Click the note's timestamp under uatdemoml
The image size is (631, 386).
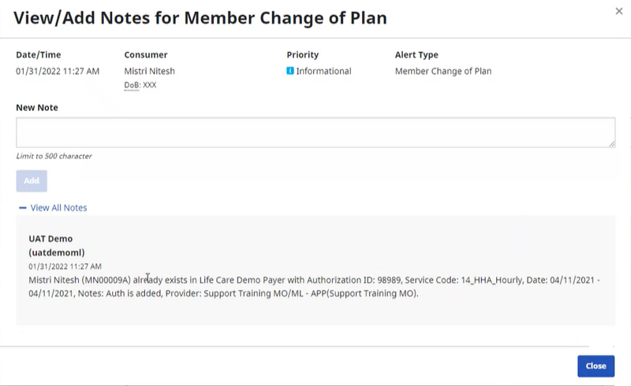pos(65,266)
